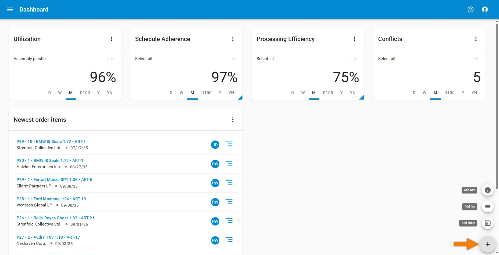Click the Add chart icon button
499x255 pixels.
pos(488,223)
